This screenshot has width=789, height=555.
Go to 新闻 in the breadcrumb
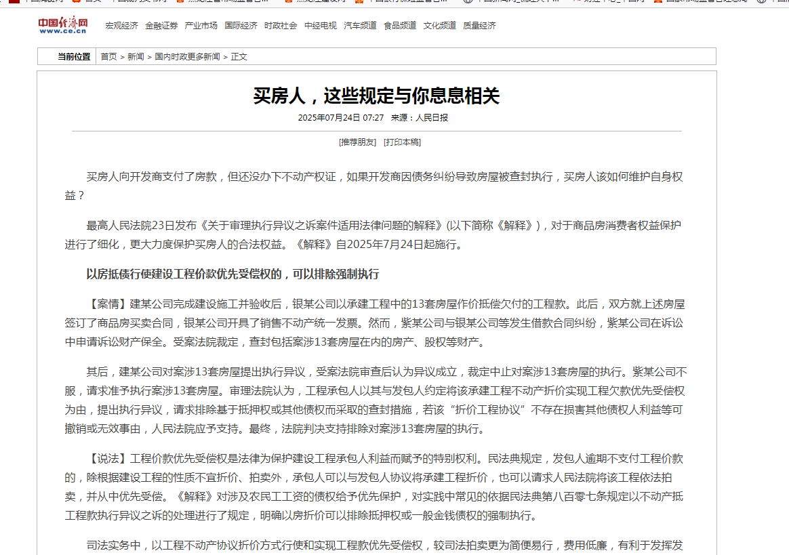(x=136, y=57)
